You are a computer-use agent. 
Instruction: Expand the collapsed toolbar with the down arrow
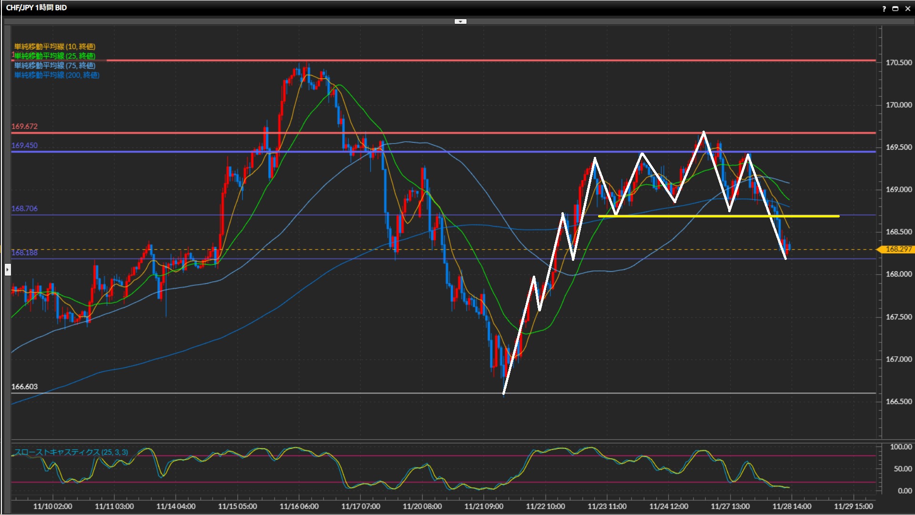(x=460, y=21)
